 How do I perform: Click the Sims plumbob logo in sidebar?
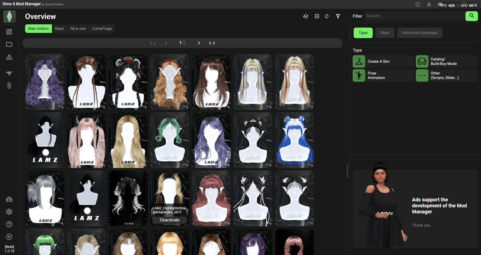(10, 17)
